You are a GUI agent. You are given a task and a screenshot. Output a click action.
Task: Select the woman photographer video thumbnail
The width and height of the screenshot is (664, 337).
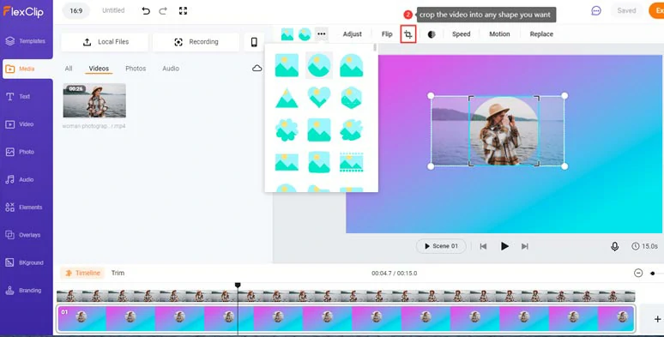click(x=94, y=100)
